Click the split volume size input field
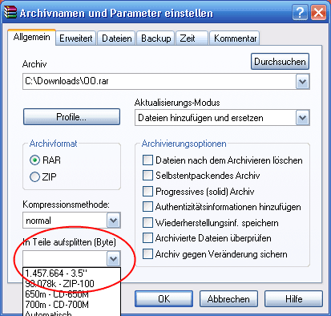 65,258
